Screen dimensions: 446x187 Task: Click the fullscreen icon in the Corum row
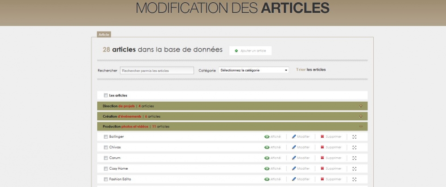tap(355, 158)
